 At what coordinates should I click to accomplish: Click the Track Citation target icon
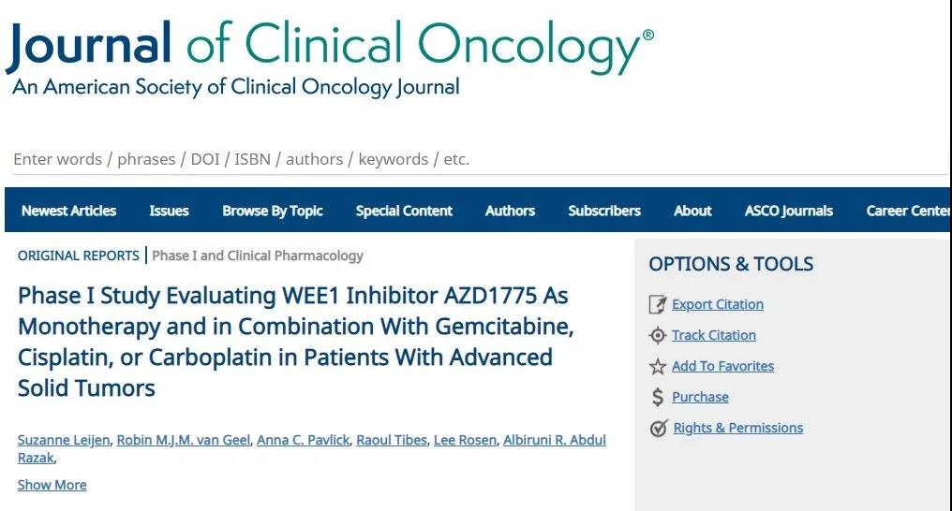(658, 336)
